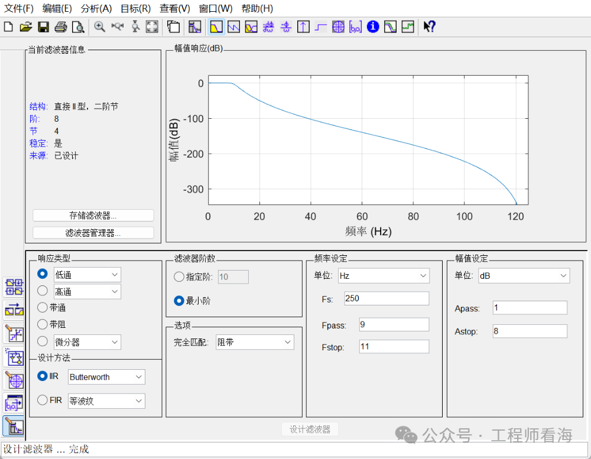Select the FIR design method radio
Image resolution: width=591 pixels, height=459 pixels.
pos(42,400)
